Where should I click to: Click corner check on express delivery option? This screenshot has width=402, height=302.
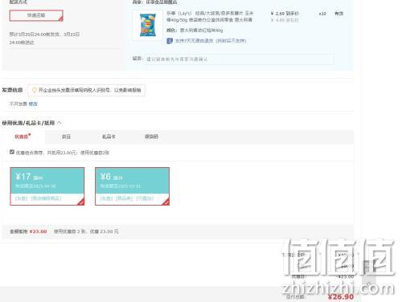[61, 18]
